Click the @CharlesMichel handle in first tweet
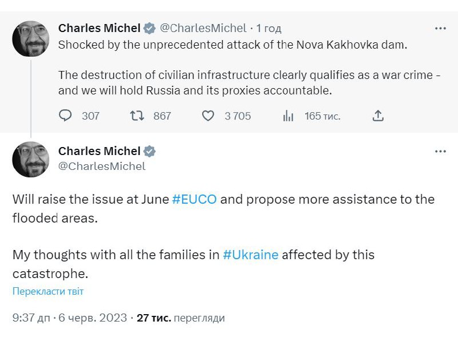This screenshot has width=458, height=337. pyautogui.click(x=203, y=28)
